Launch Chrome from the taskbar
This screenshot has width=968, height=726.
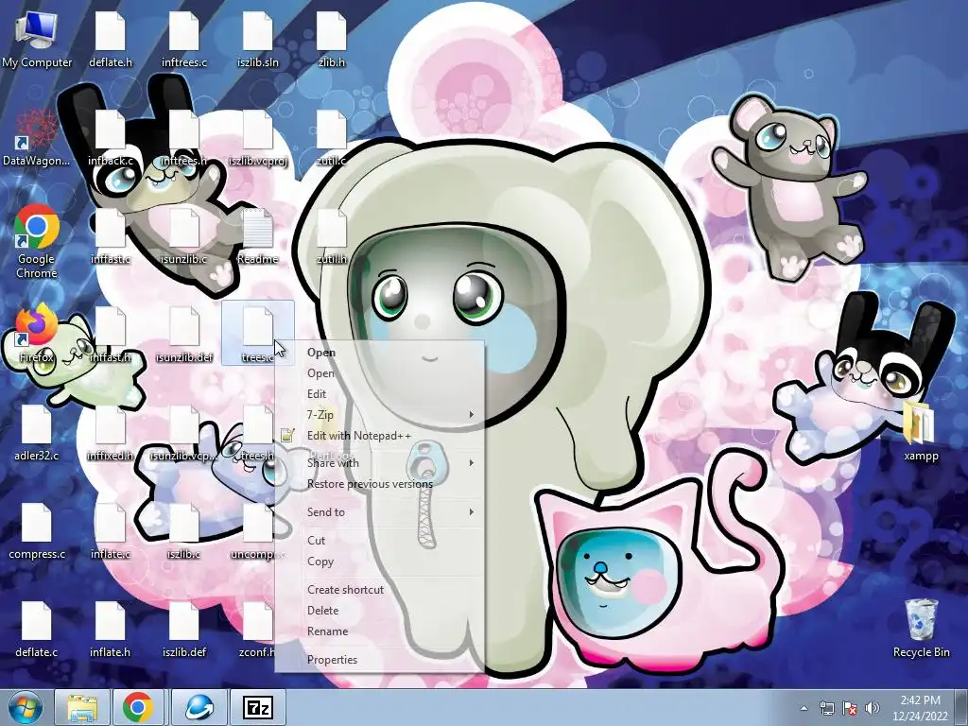138,707
